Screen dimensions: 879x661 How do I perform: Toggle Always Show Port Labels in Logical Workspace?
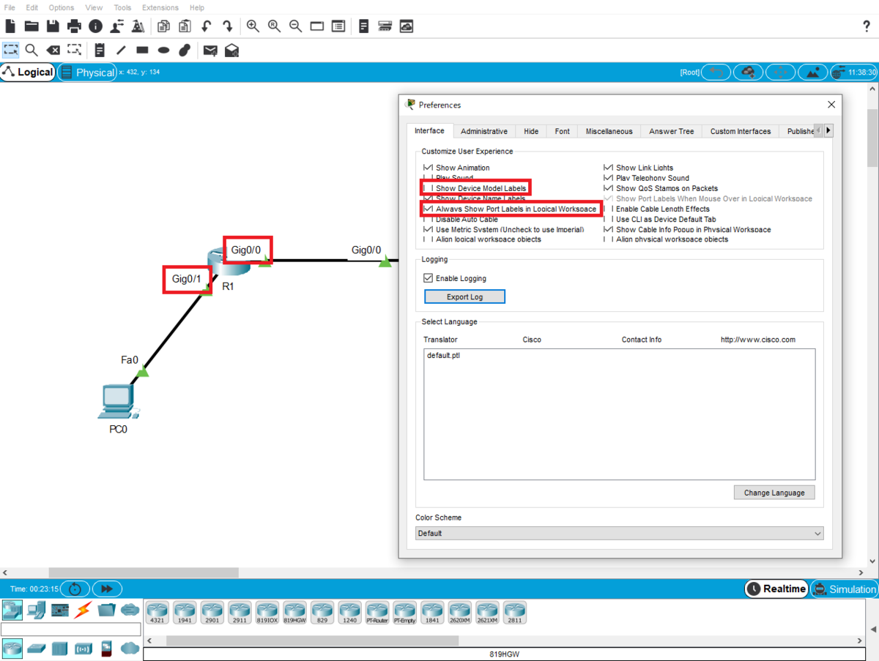click(x=429, y=209)
